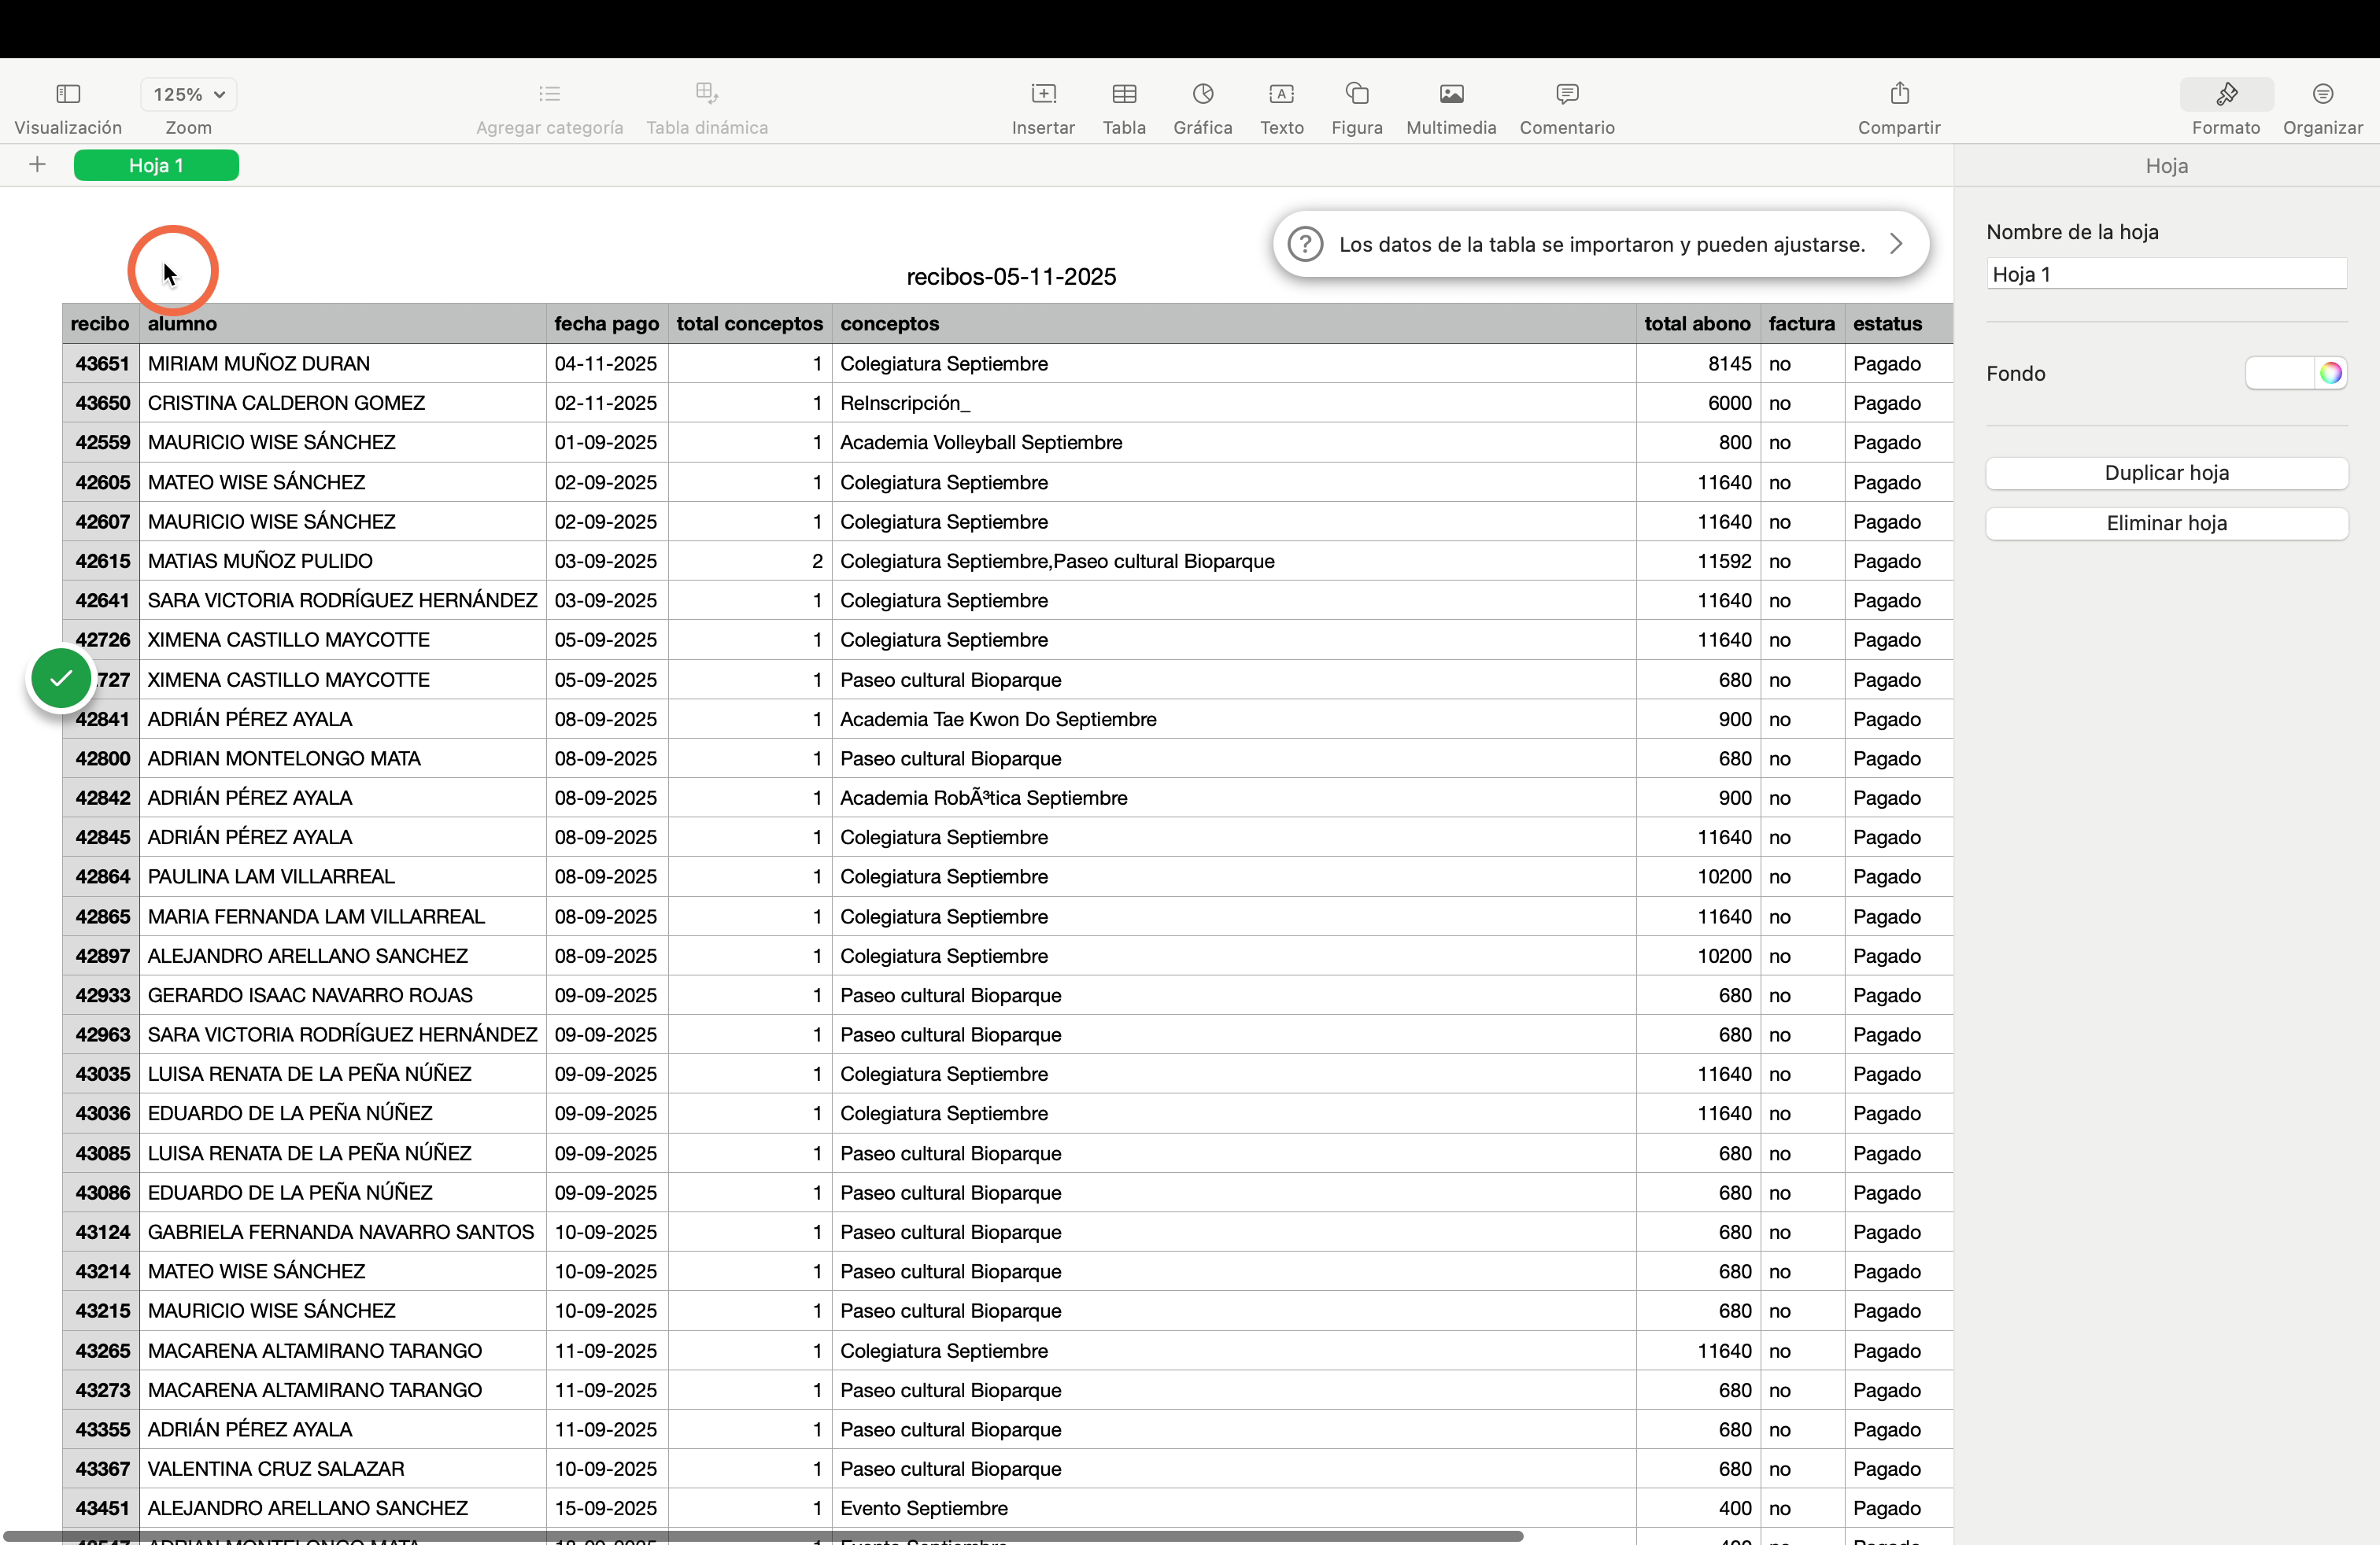Add a new sheet with plus button
The height and width of the screenshot is (1545, 2380).
[x=37, y=165]
